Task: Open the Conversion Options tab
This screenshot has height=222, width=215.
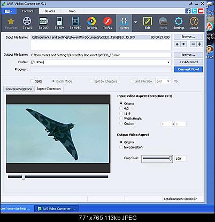Action: (x=19, y=89)
